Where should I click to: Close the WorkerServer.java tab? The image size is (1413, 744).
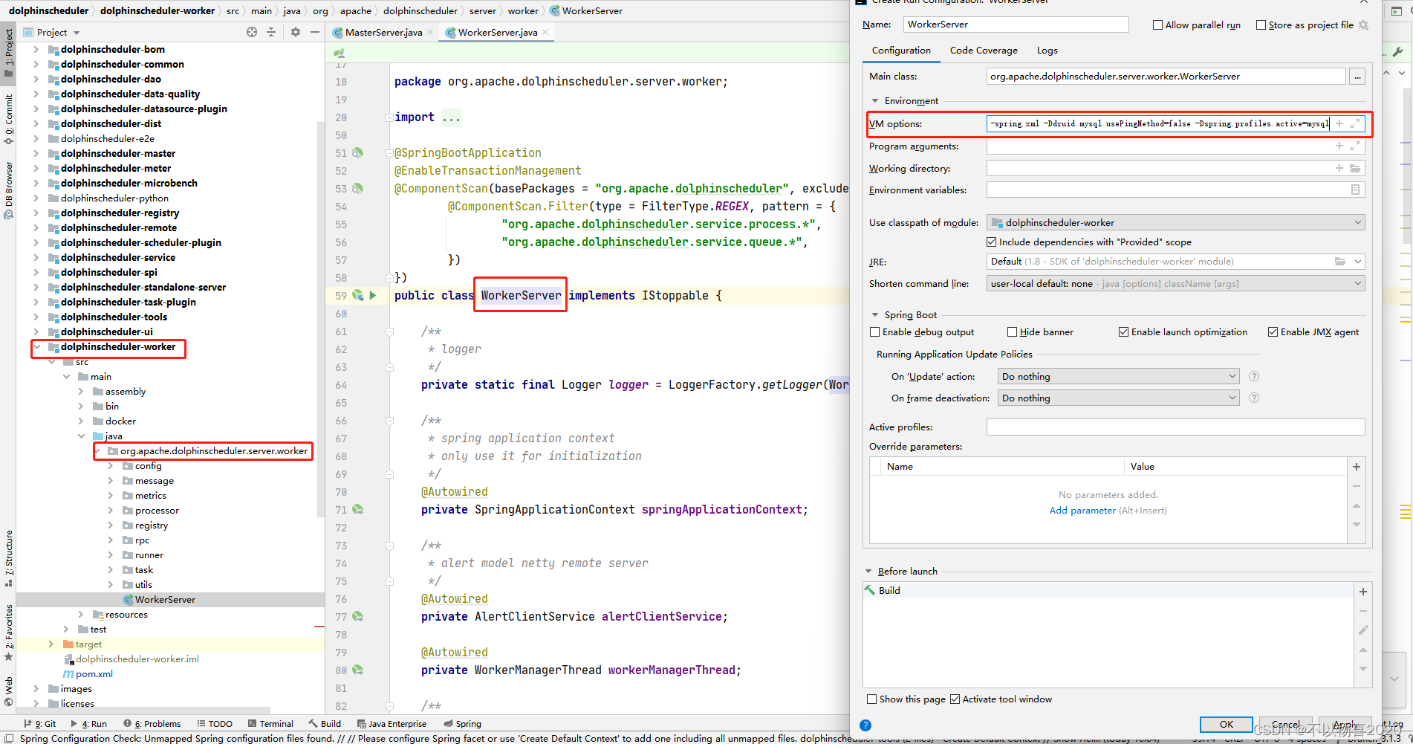tap(545, 32)
